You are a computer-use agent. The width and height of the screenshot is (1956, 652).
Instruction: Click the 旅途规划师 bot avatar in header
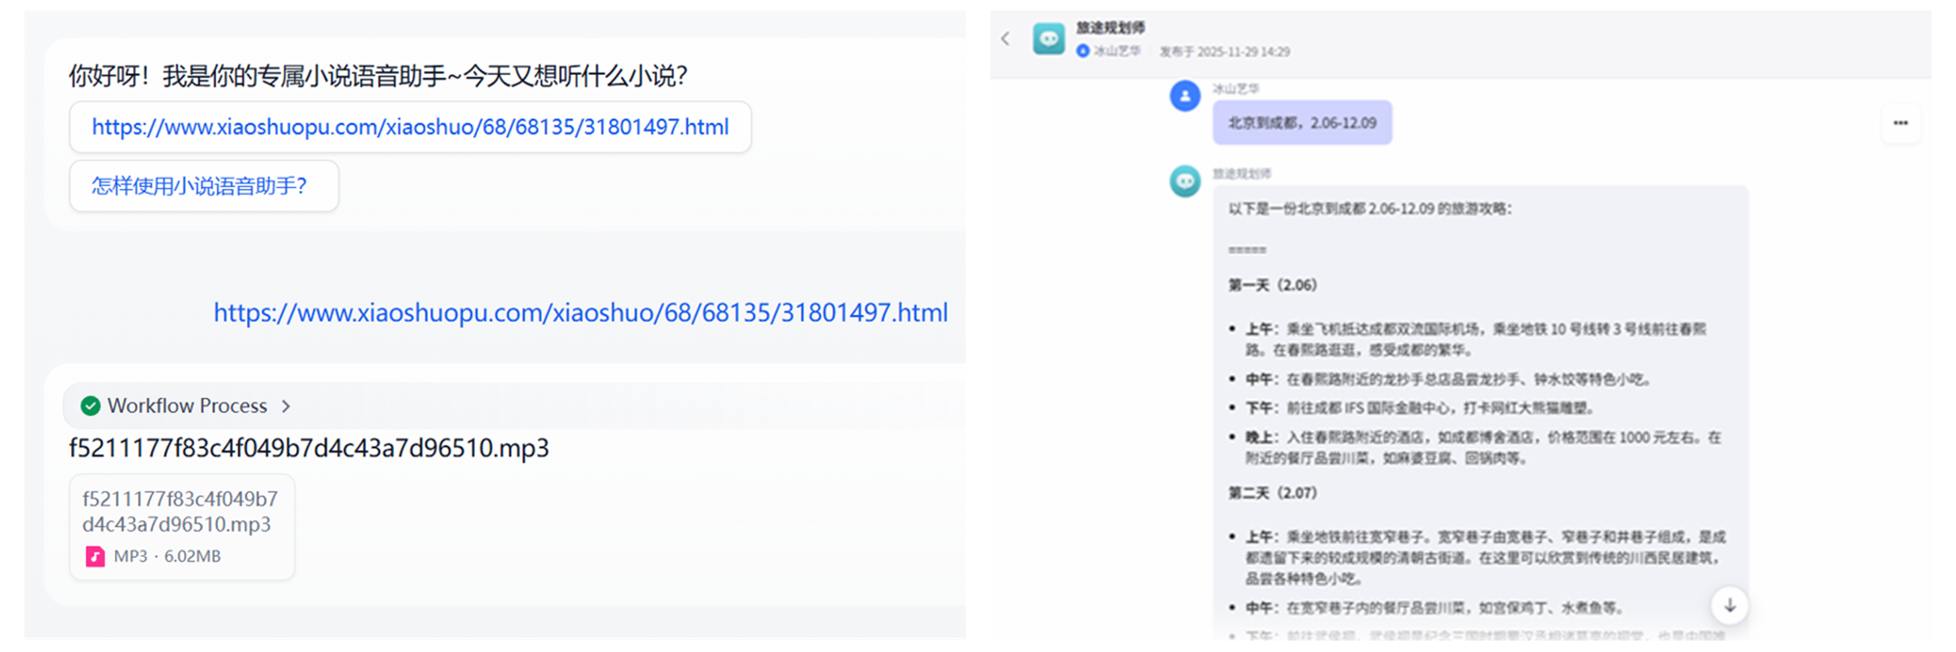pos(1049,38)
